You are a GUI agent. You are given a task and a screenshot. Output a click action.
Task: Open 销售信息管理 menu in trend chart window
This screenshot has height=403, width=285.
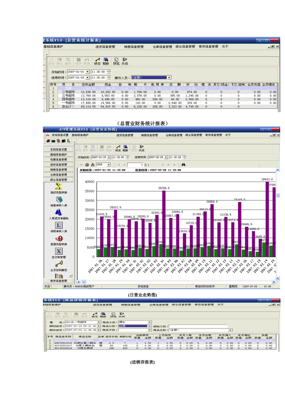coord(149,135)
